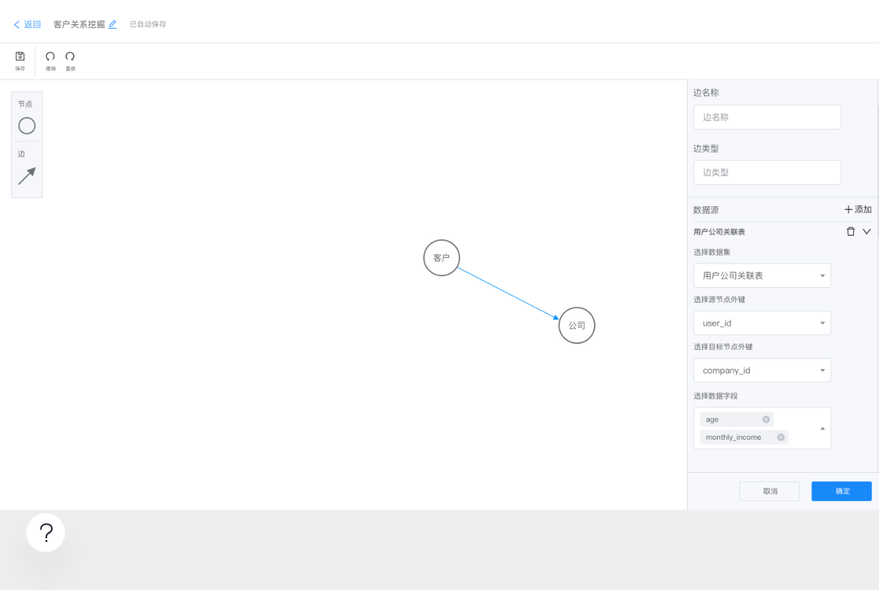
Task: Click the undo (撤销) icon
Action: pos(50,57)
